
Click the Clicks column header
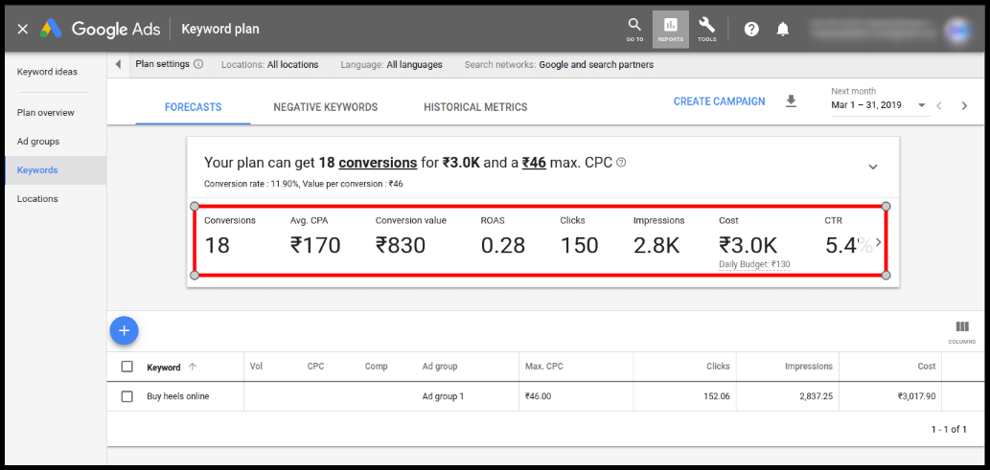click(x=718, y=367)
